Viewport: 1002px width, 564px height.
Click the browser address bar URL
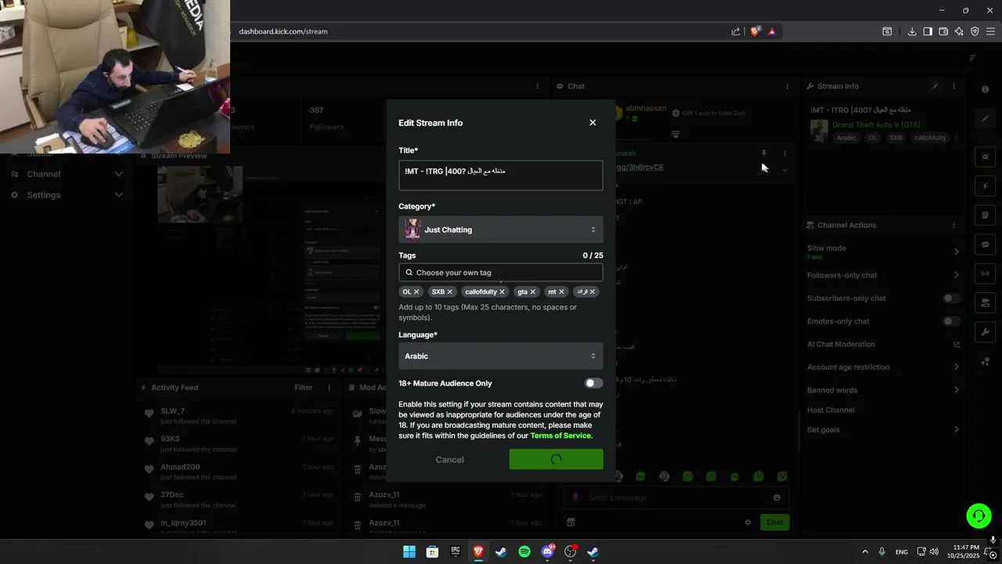pyautogui.click(x=283, y=31)
